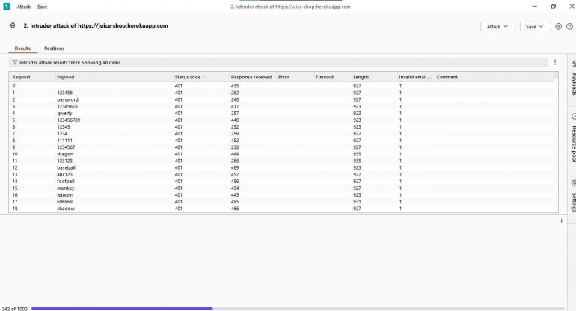Open the Resource pool side panel
The image size is (576, 311).
click(573, 138)
